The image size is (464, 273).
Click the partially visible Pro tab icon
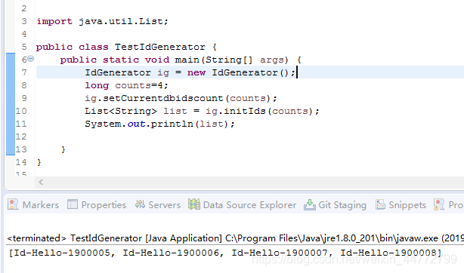(439, 204)
